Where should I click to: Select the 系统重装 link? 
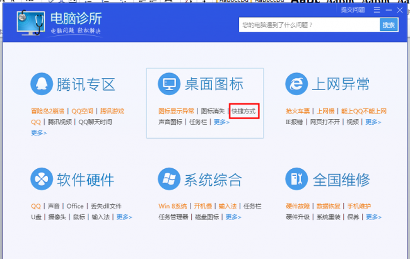tap(329, 217)
